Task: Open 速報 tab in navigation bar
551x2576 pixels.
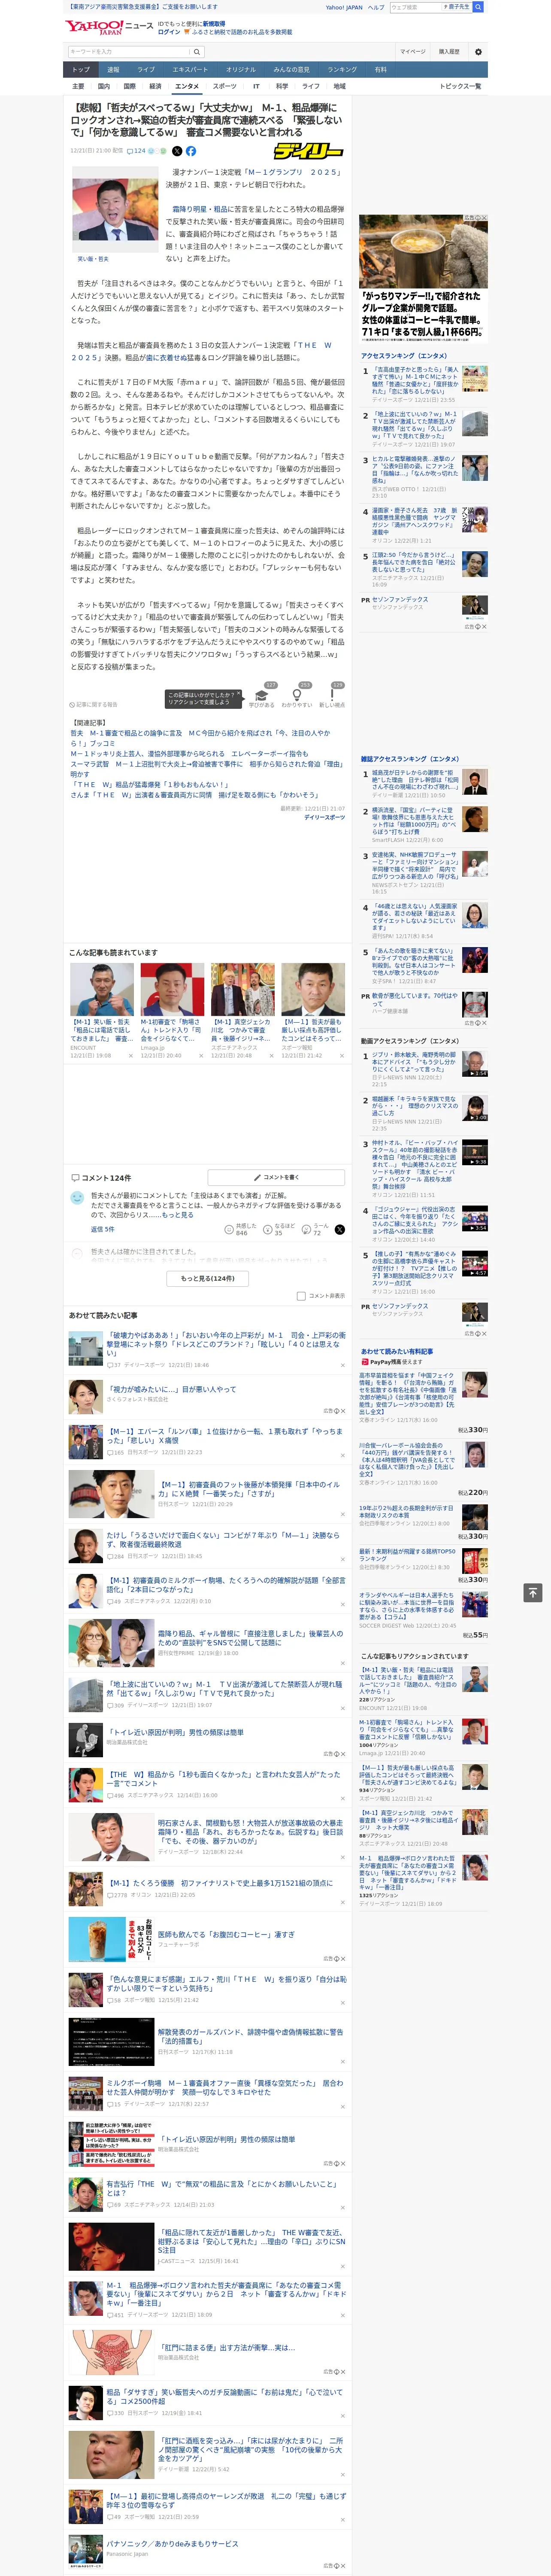Action: [113, 70]
